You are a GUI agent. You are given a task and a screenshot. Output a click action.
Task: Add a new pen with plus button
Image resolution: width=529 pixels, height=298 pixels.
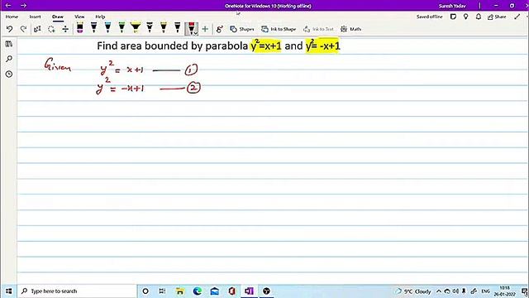205,29
